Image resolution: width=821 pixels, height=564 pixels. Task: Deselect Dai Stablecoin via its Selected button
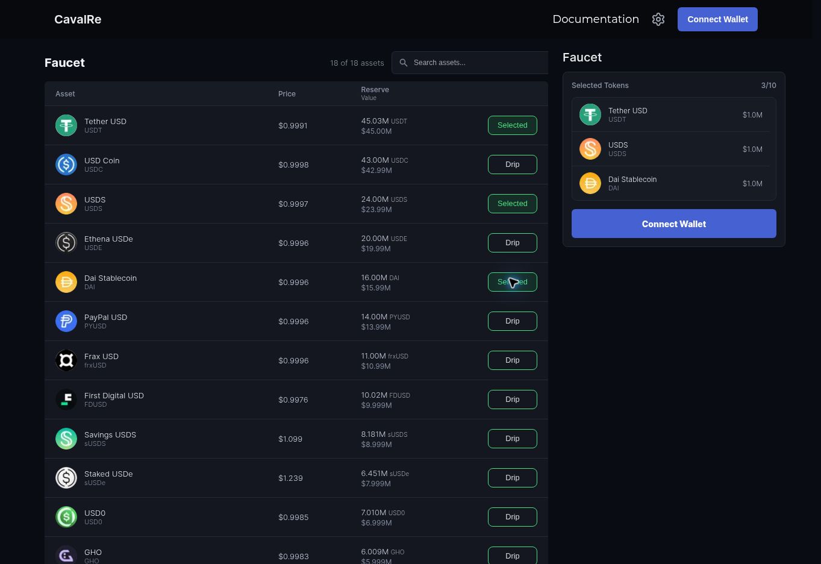(513, 282)
